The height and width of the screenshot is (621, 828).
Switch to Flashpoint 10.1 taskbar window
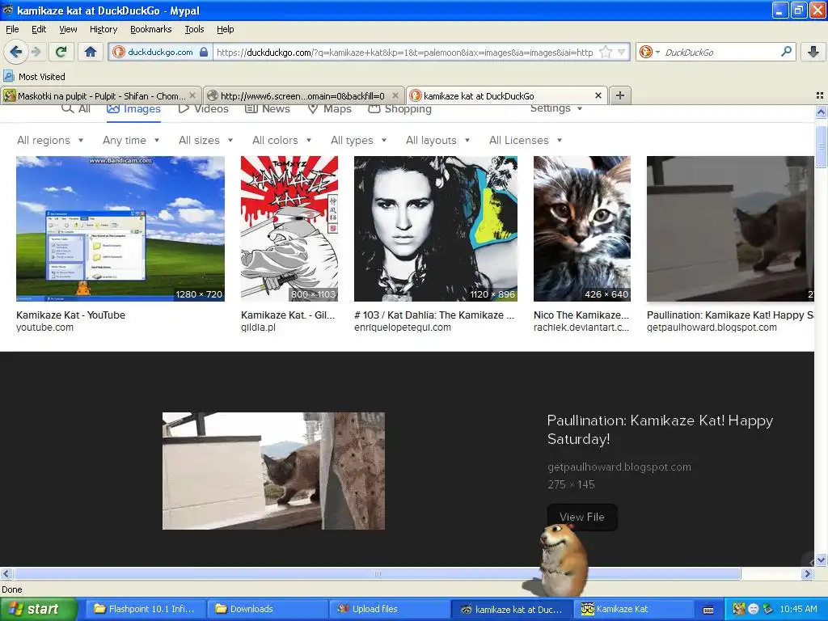point(146,609)
